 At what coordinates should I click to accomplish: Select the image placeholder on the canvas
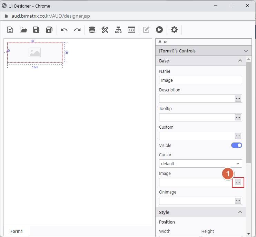[35, 52]
